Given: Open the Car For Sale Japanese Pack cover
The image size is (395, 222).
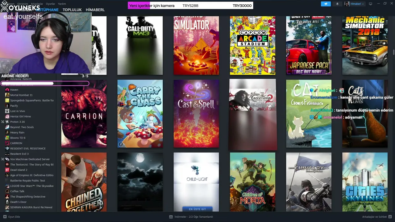Looking at the screenshot, I should (x=309, y=46).
